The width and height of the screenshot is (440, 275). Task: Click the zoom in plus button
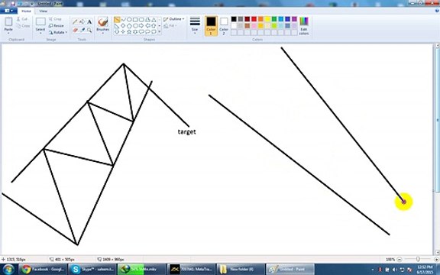coord(436,259)
